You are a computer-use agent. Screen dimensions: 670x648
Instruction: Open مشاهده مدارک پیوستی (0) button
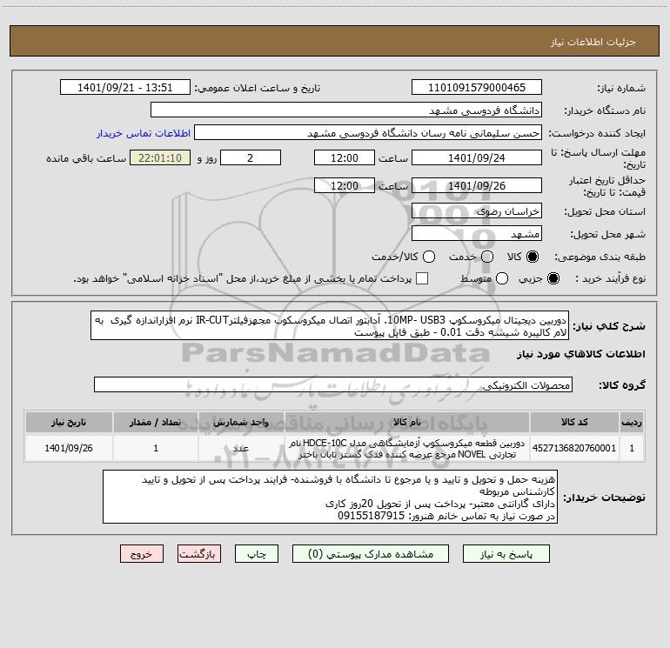[371, 554]
